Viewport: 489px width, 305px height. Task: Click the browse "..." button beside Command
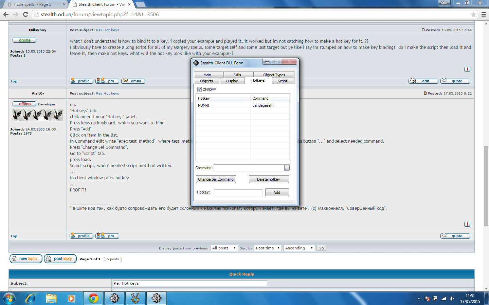tap(287, 168)
